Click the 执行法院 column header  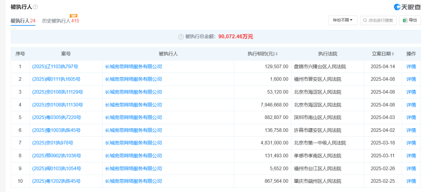click(x=327, y=54)
